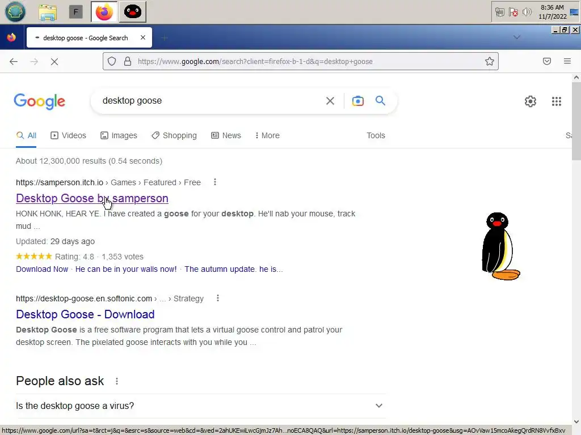Click the samperson.itch.io breadcrumb URL text
Screen dimensions: 581x435
pos(59,182)
